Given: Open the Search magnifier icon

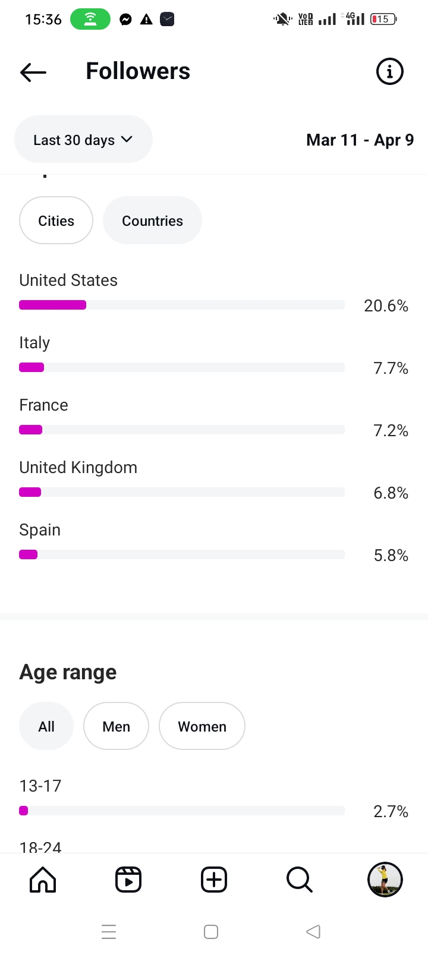Looking at the screenshot, I should pyautogui.click(x=299, y=880).
